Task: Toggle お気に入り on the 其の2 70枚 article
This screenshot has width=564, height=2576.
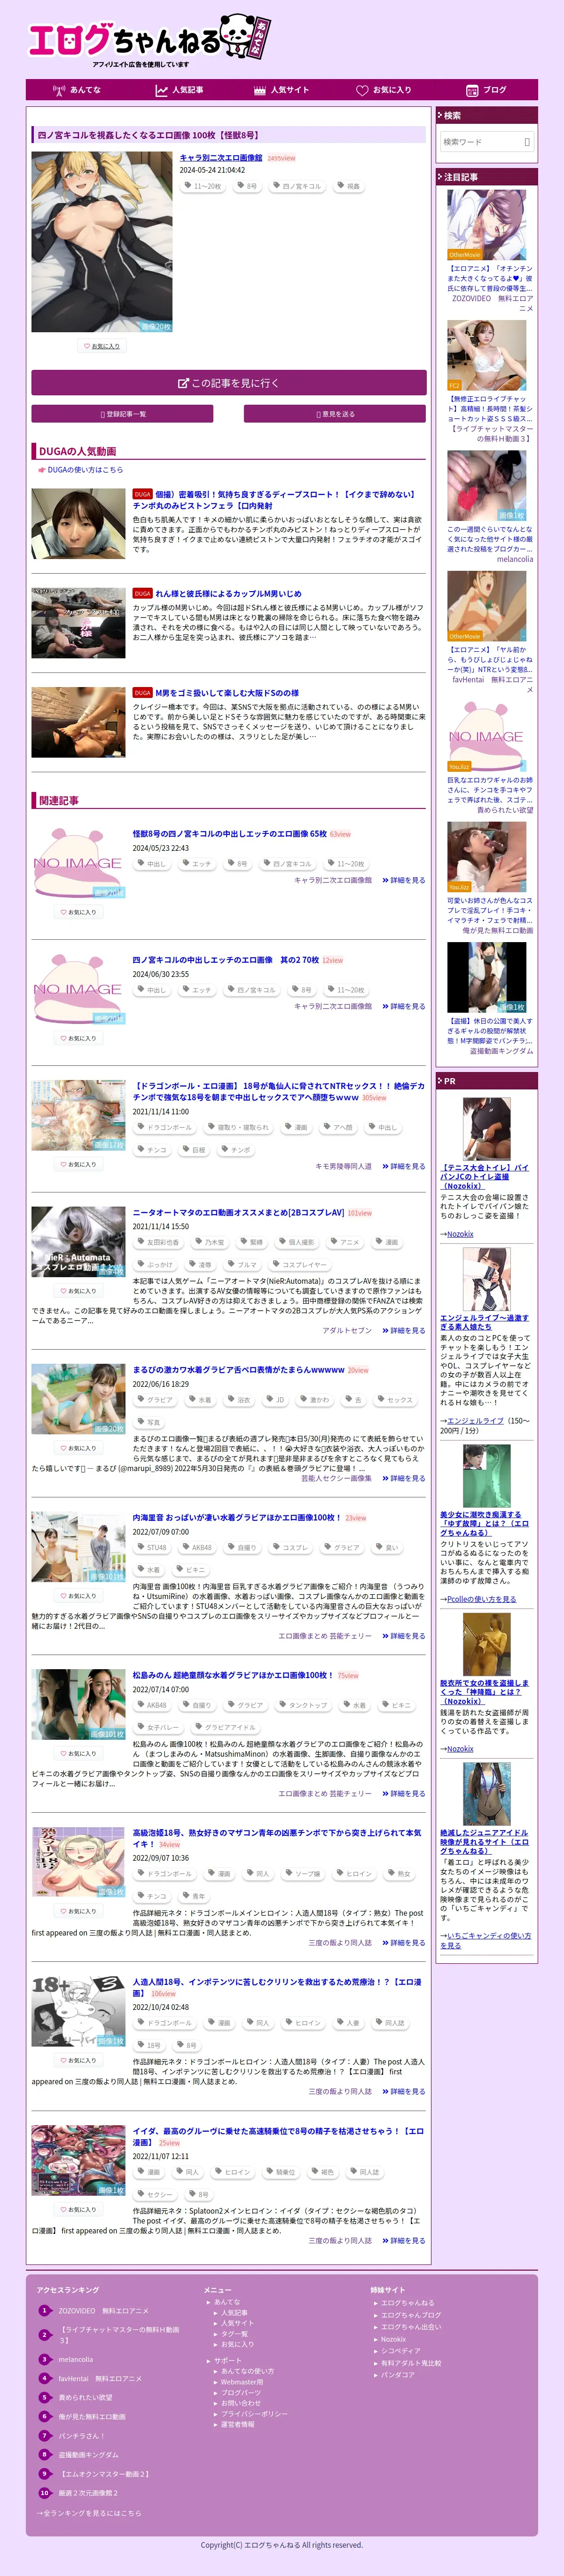Action: [x=78, y=1038]
